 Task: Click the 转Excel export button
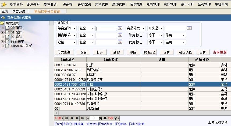[150, 52]
